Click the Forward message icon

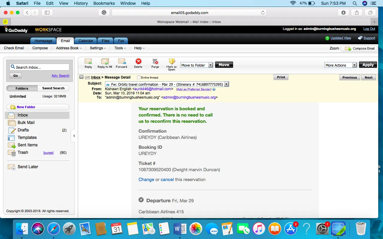pyautogui.click(x=121, y=62)
